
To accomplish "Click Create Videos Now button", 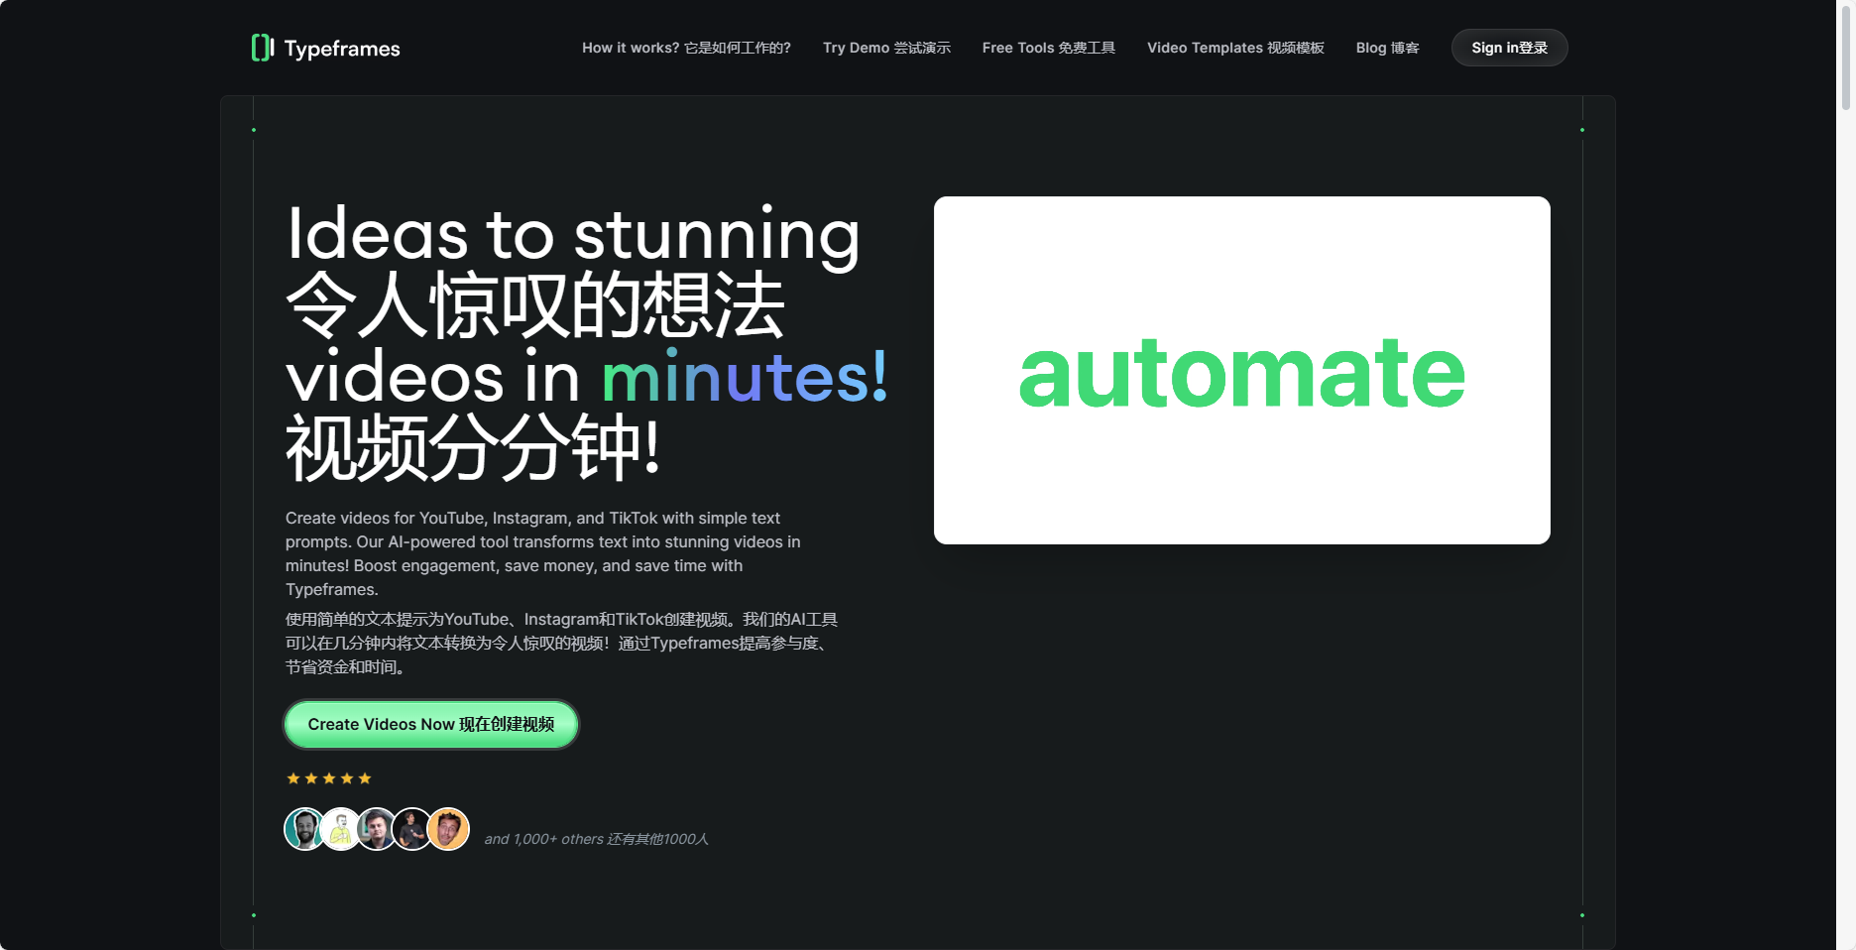I will [x=431, y=725].
